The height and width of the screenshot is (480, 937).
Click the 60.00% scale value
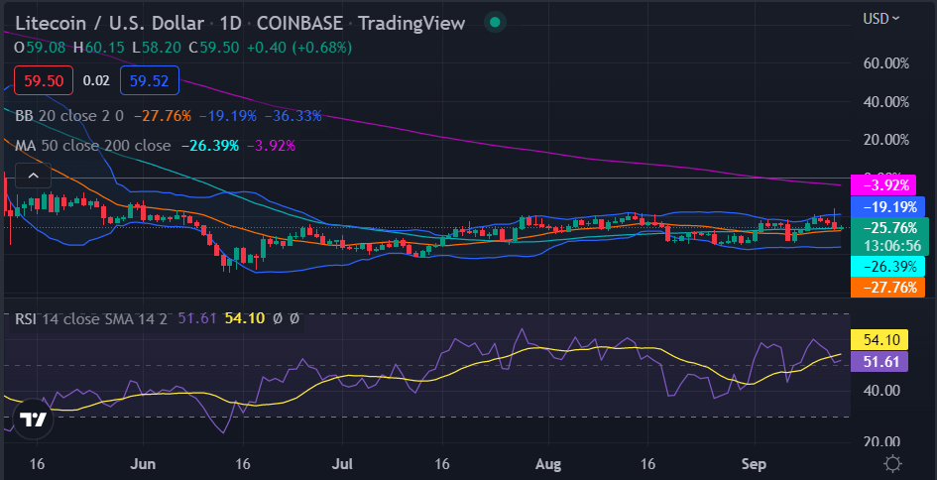tap(886, 63)
